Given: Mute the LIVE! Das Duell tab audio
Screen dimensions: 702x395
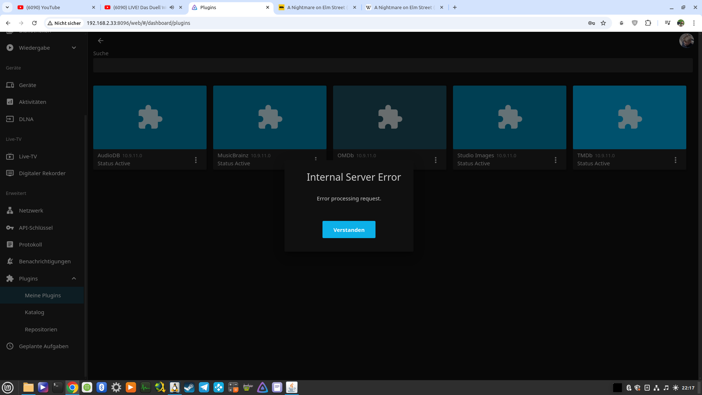Looking at the screenshot, I should (172, 7).
